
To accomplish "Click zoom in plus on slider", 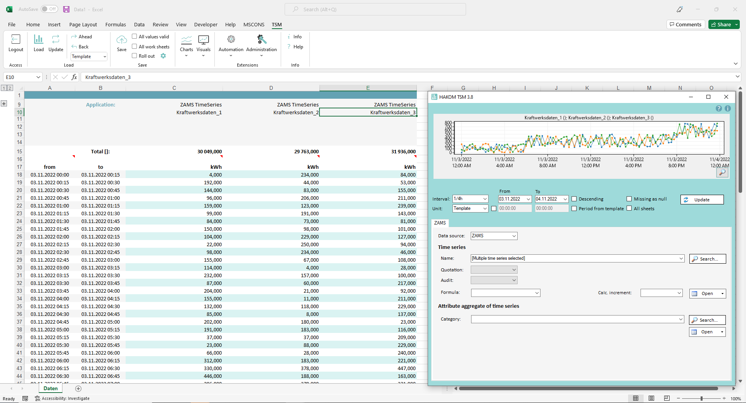I will click(x=724, y=398).
